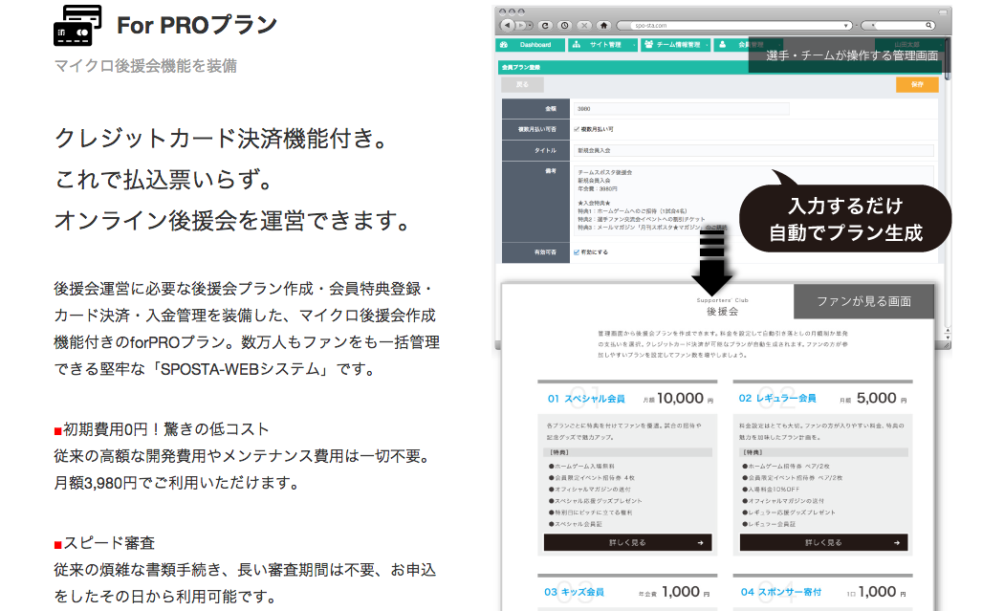Click the arrow on 詳しく見る under スペシャル会員

coord(701,542)
